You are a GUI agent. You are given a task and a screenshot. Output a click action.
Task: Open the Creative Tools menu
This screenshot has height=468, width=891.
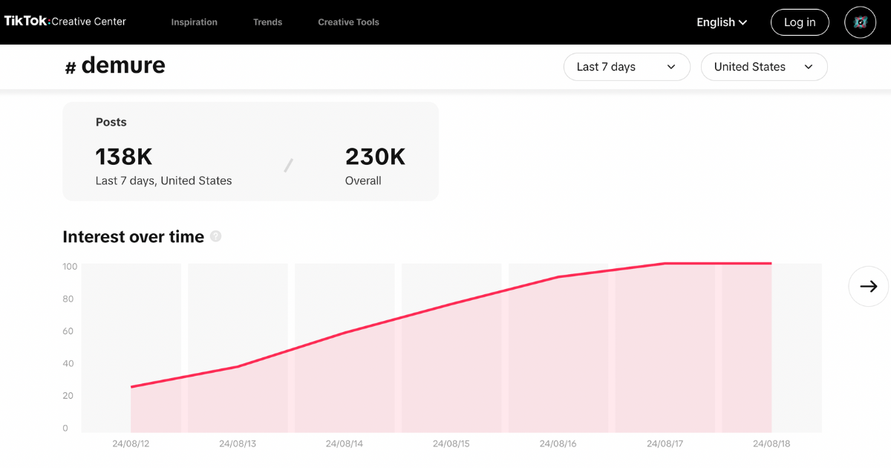(x=348, y=22)
